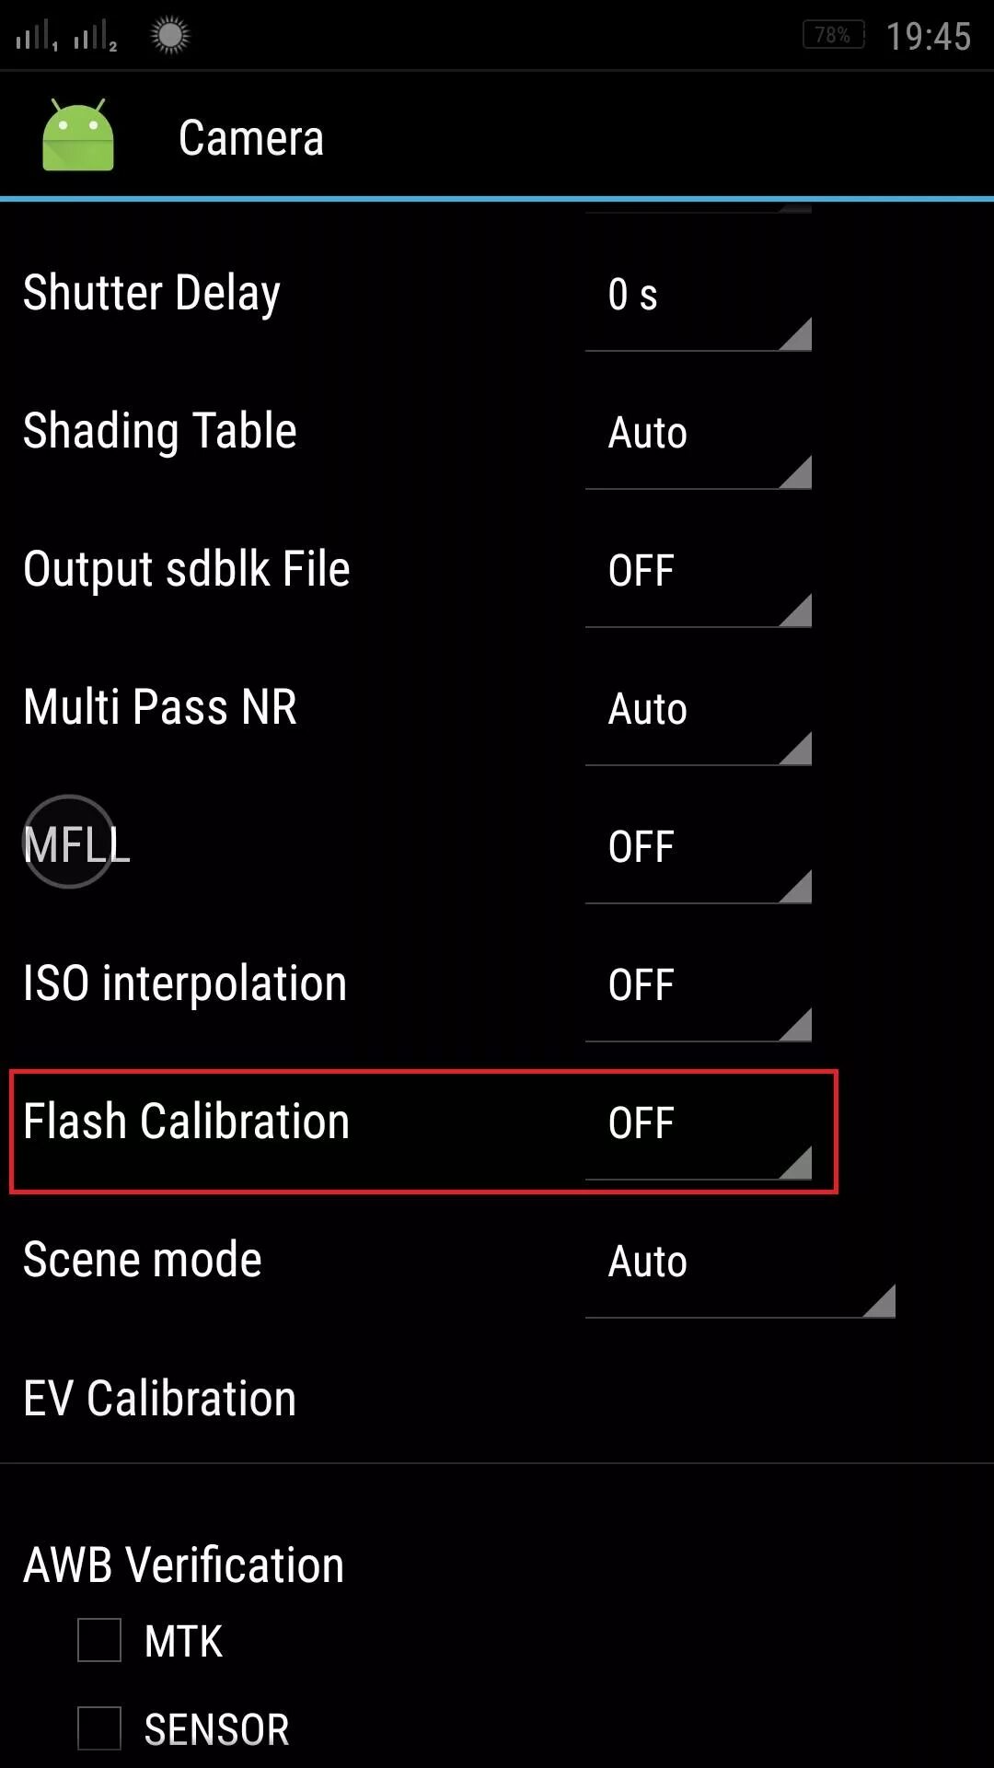Tap the brightness sun status icon
The height and width of the screenshot is (1768, 994).
coord(169,35)
